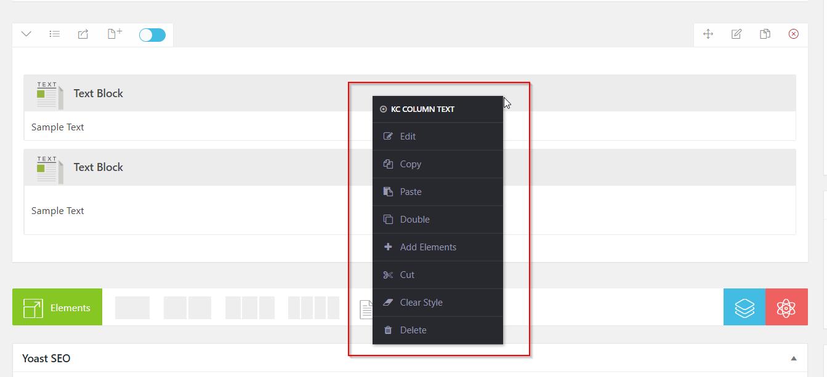Click the second Text Block thumbnail icon
Image resolution: width=827 pixels, height=377 pixels.
[x=50, y=169]
